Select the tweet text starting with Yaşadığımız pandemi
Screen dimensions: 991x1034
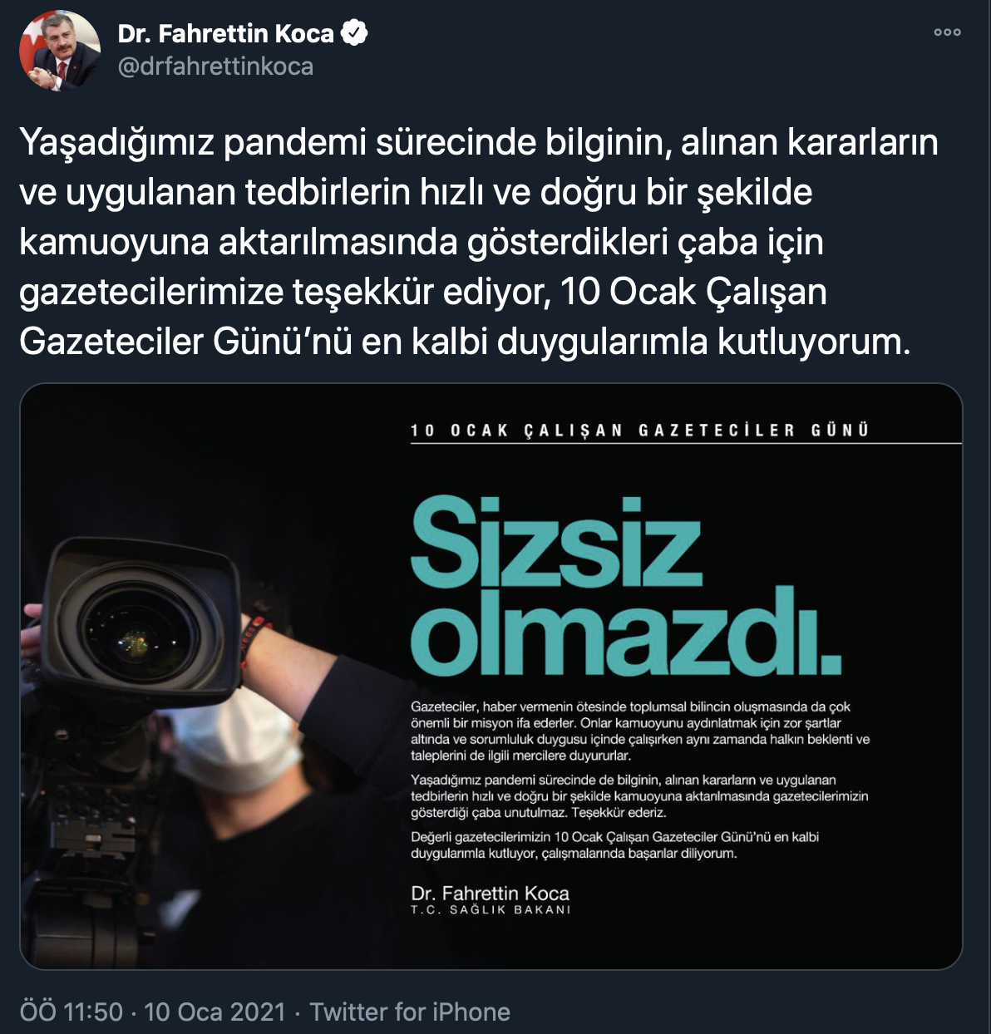pos(479,242)
